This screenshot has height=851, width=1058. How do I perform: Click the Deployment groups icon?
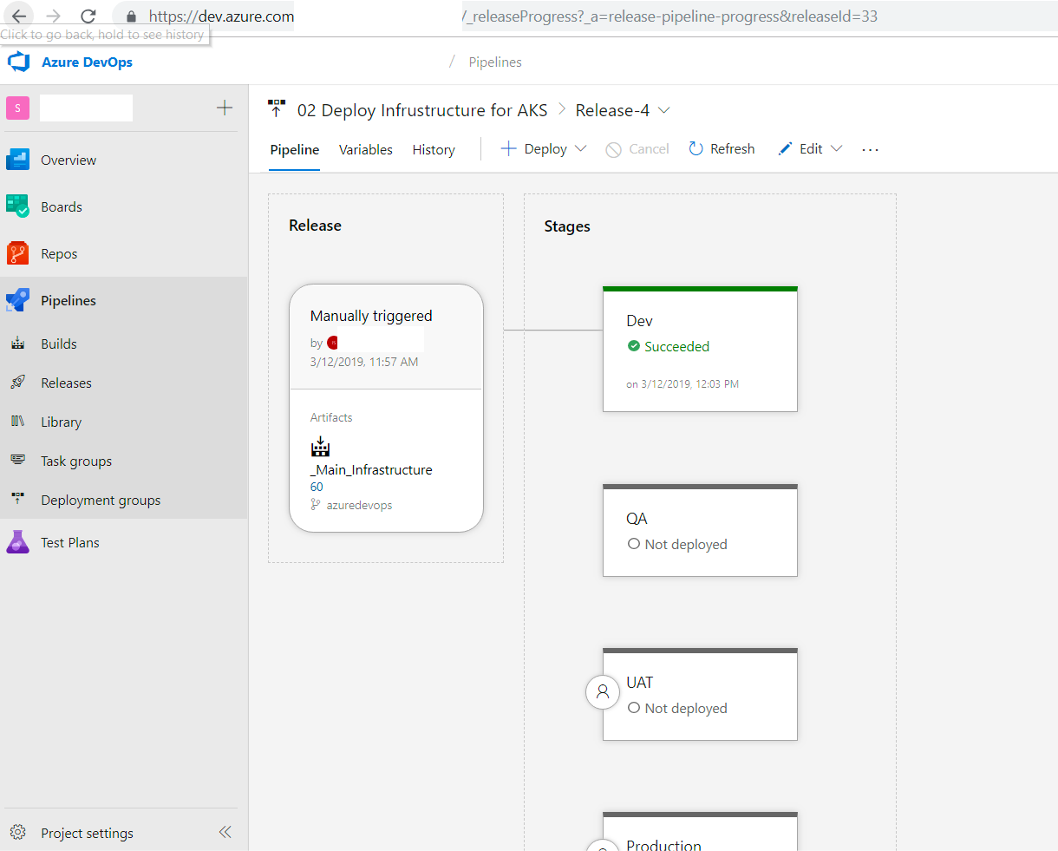19,500
